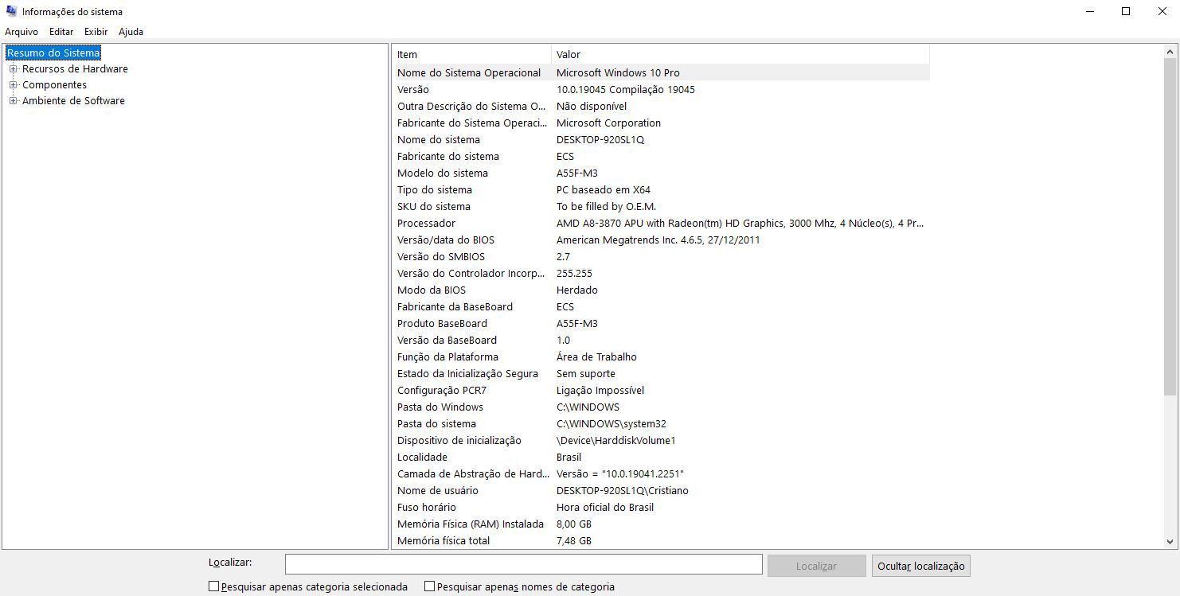Select Pasta do Windows row
The width and height of the screenshot is (1180, 596).
pos(661,407)
